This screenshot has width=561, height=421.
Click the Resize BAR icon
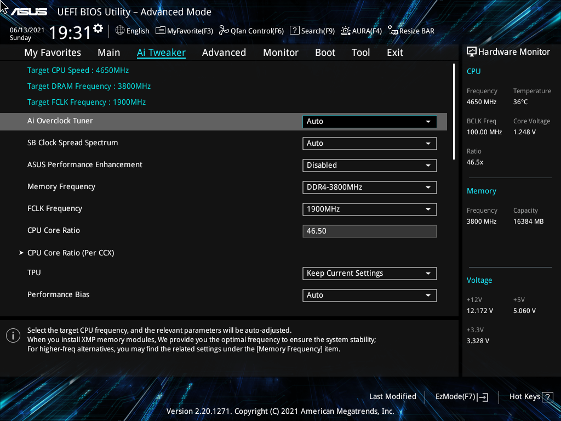(x=393, y=31)
